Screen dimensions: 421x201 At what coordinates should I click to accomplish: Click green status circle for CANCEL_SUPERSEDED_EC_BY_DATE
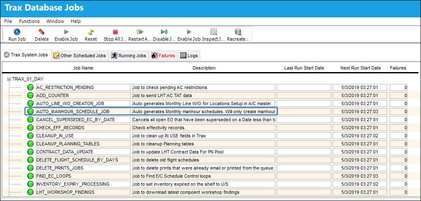click(x=30, y=120)
